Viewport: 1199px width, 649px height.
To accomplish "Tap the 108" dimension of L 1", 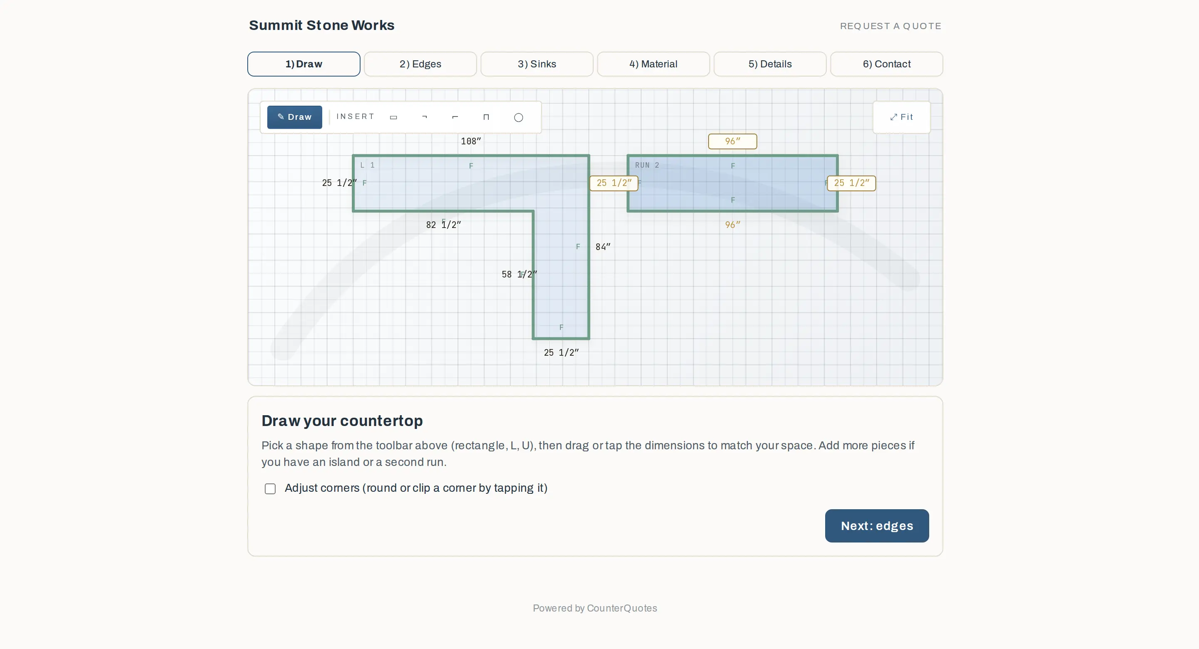I will click(470, 141).
